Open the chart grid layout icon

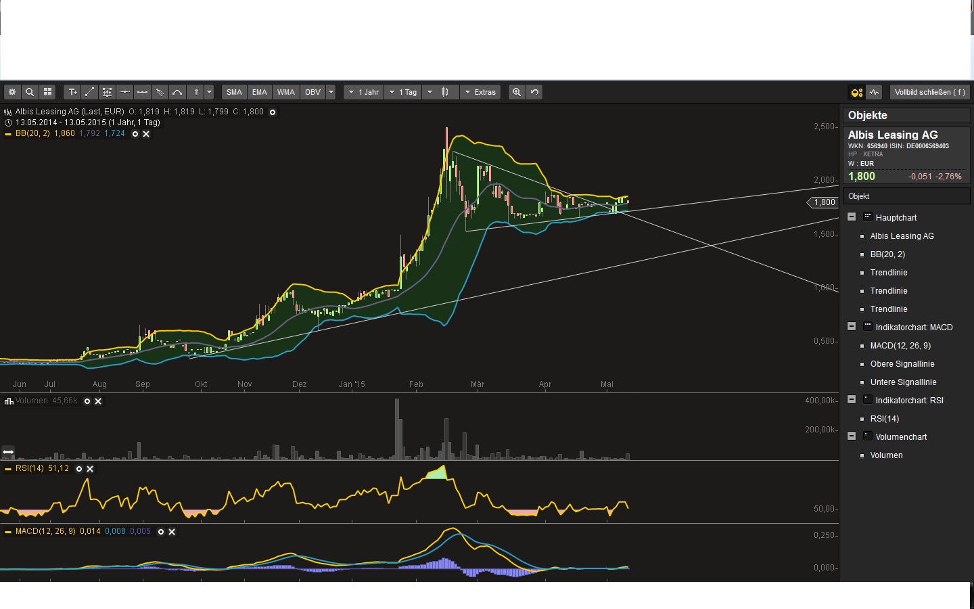[x=47, y=92]
